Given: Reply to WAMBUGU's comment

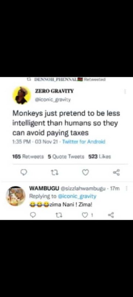Looking at the screenshot, I should [x=33, y=215].
